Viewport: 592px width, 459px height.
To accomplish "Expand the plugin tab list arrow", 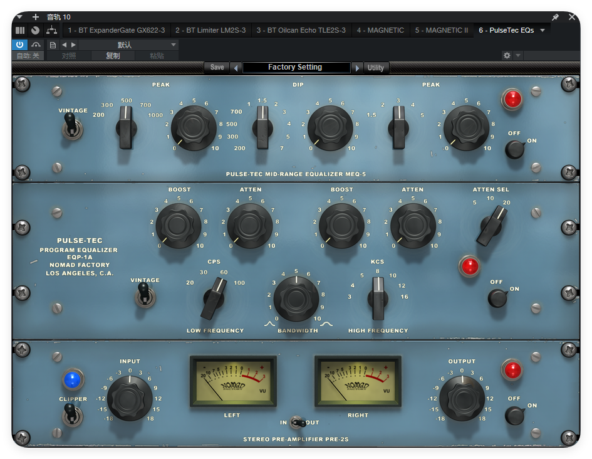I will coord(543,30).
